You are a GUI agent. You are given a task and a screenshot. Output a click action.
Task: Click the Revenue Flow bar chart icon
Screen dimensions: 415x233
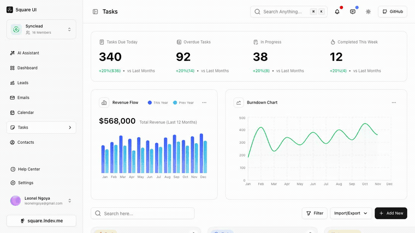[x=104, y=103]
